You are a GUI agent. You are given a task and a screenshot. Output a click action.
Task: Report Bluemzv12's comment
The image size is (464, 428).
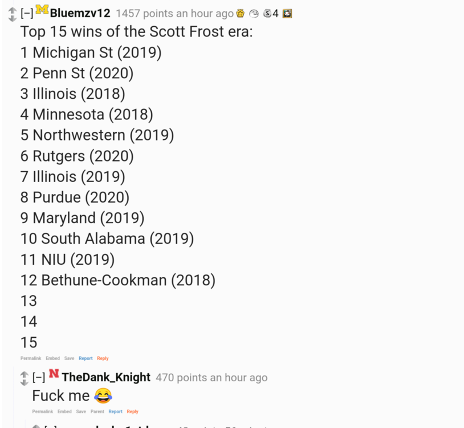coord(86,358)
